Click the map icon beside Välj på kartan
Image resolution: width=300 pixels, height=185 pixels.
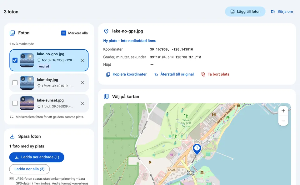[106, 97]
